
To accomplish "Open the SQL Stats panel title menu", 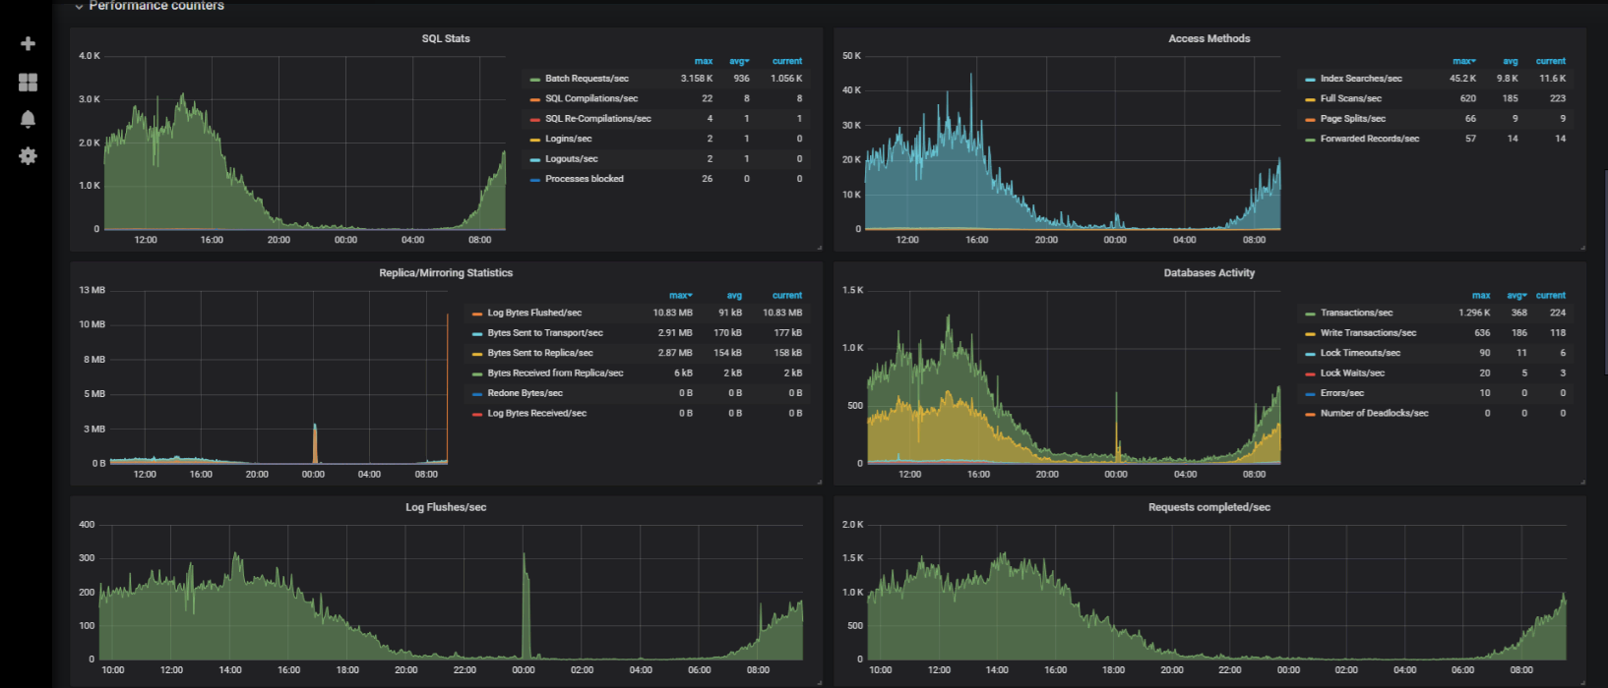I will pos(446,38).
